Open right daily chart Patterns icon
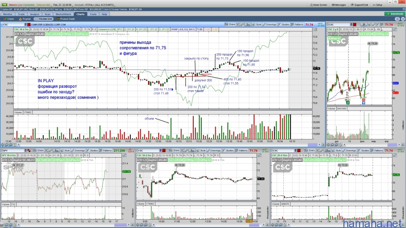This screenshot has width=406, height=228. (x=381, y=25)
